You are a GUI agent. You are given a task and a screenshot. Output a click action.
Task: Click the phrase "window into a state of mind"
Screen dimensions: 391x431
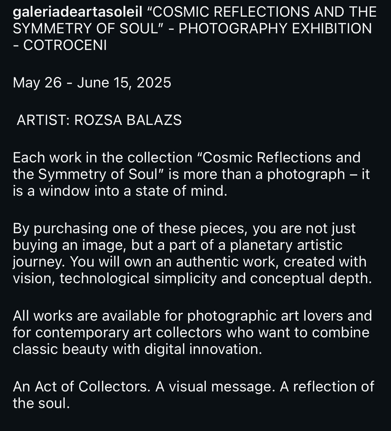click(x=133, y=191)
